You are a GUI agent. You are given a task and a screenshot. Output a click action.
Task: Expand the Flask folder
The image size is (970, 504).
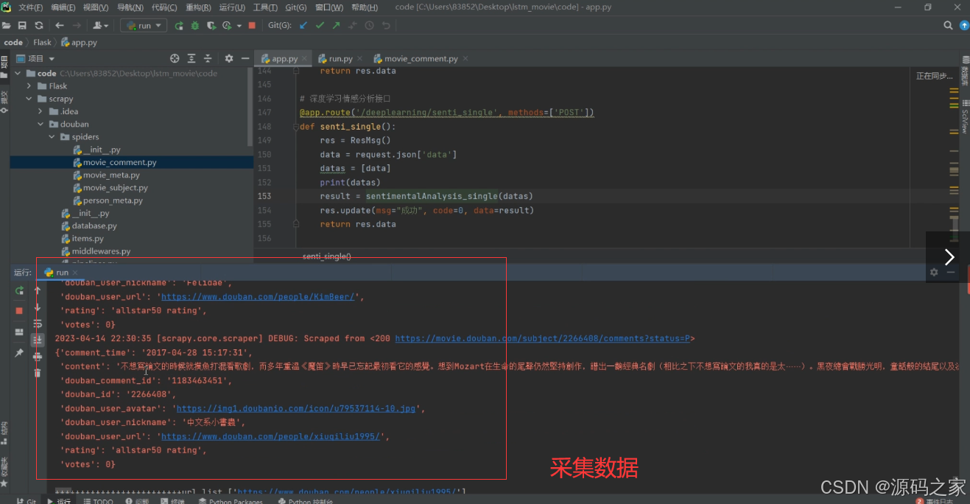29,86
